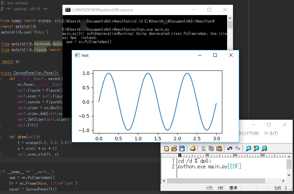Viewport: 294px width, 194px height.
Task: Maximize the test plot window
Action: (215, 55)
